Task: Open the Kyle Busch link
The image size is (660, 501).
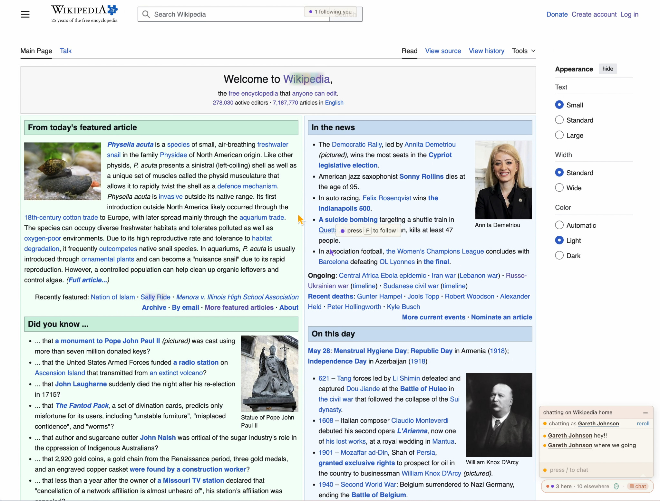Action: click(x=403, y=307)
